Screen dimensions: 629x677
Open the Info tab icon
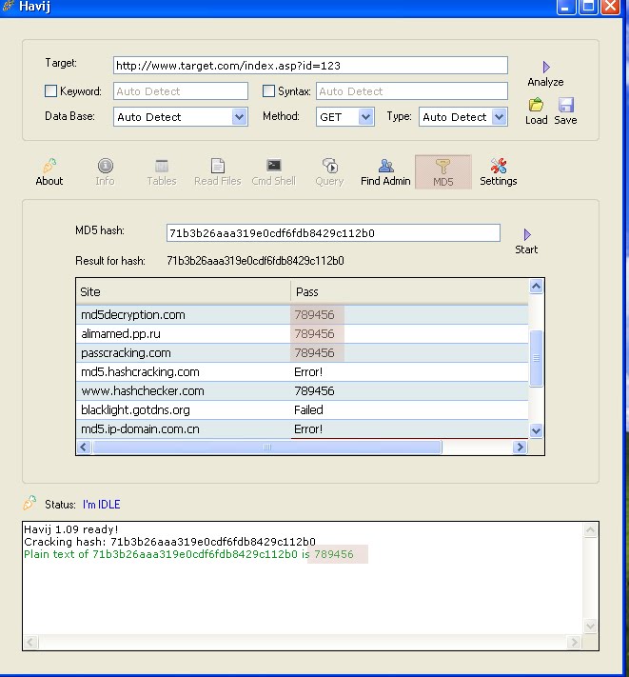click(x=106, y=166)
